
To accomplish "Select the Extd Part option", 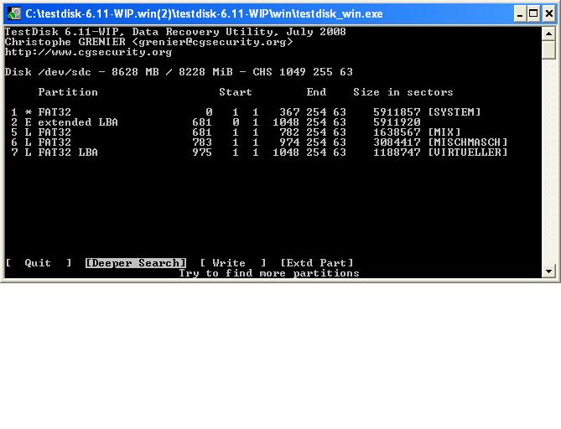I will [x=317, y=263].
